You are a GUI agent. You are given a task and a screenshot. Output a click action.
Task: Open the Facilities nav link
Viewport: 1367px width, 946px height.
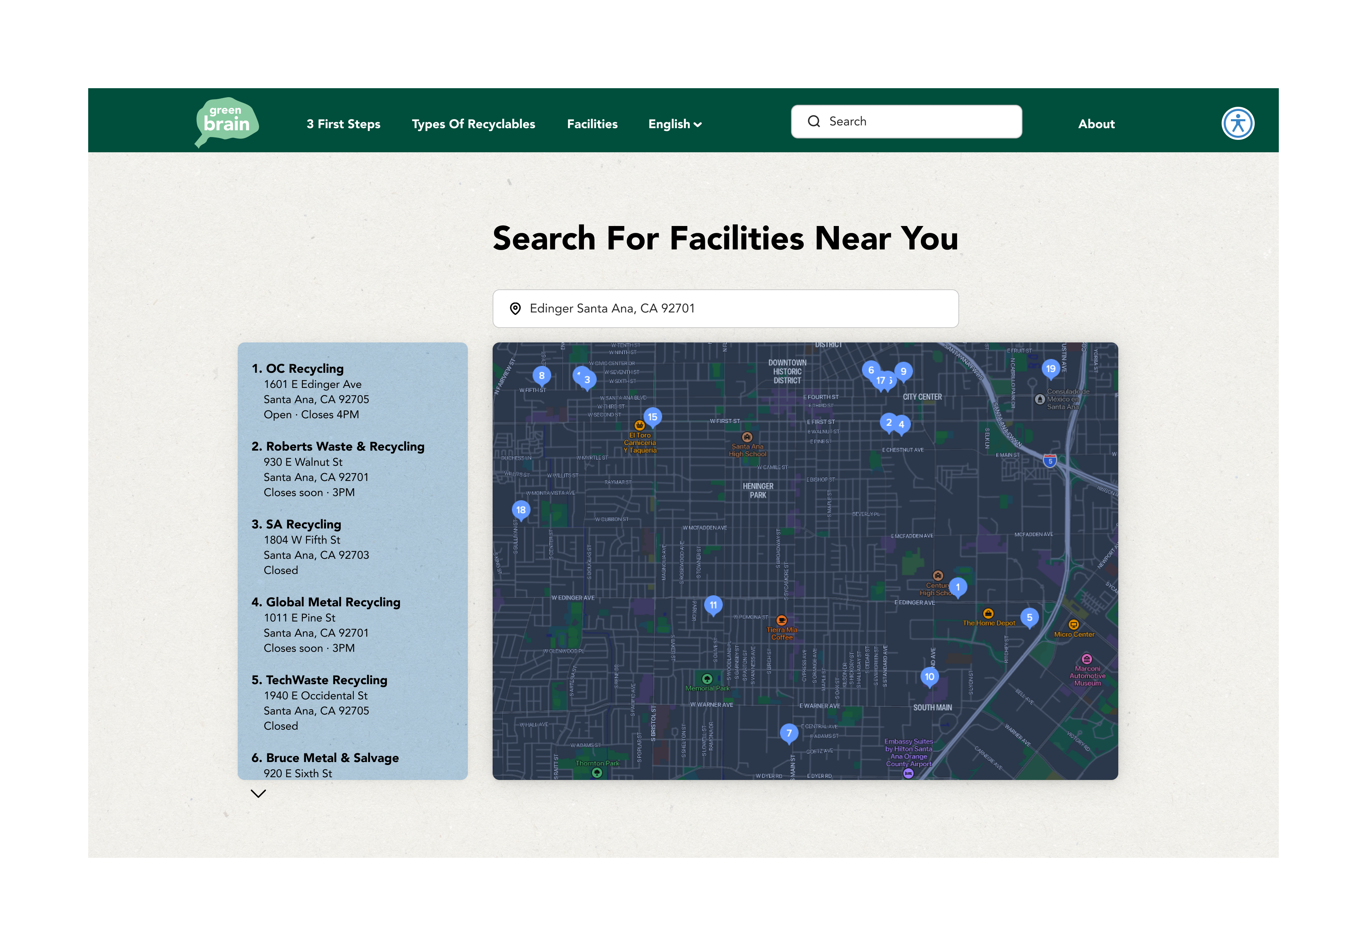pos(592,124)
